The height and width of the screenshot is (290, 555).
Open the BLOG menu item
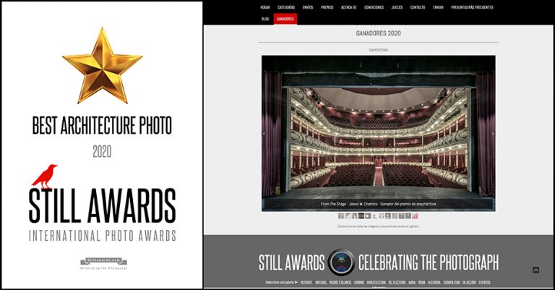265,19
